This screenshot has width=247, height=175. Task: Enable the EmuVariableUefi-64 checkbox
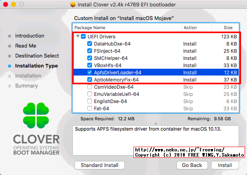click(90, 94)
